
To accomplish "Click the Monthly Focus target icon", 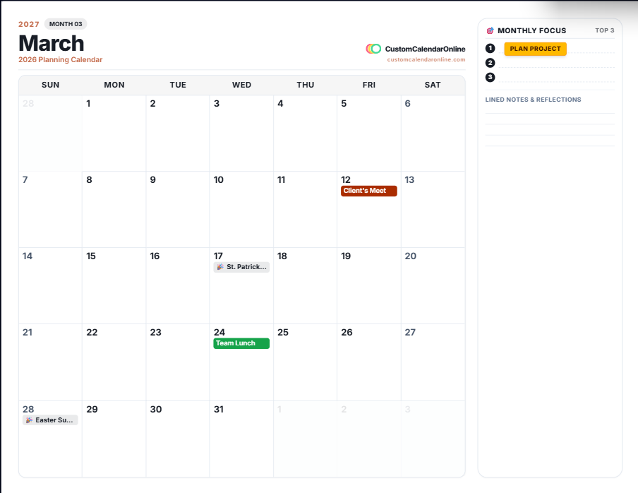I will click(x=490, y=30).
